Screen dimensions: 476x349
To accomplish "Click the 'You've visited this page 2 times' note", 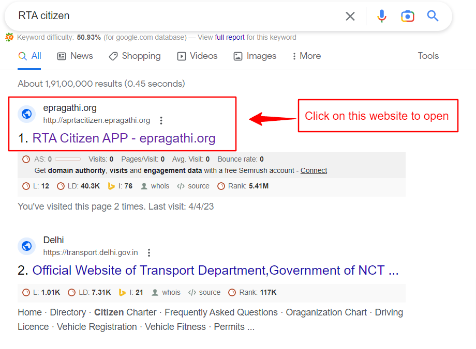I will click(x=116, y=207).
